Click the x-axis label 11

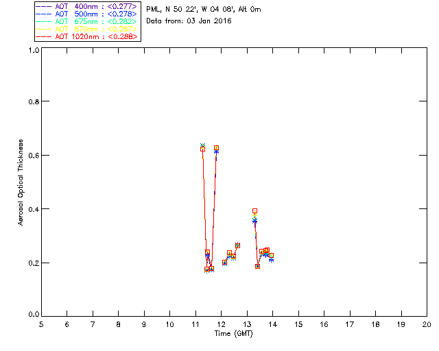point(195,324)
